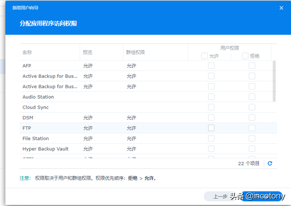The width and height of the screenshot is (291, 206).
Task: Tick the FTP allow checkbox
Action: tap(211, 128)
